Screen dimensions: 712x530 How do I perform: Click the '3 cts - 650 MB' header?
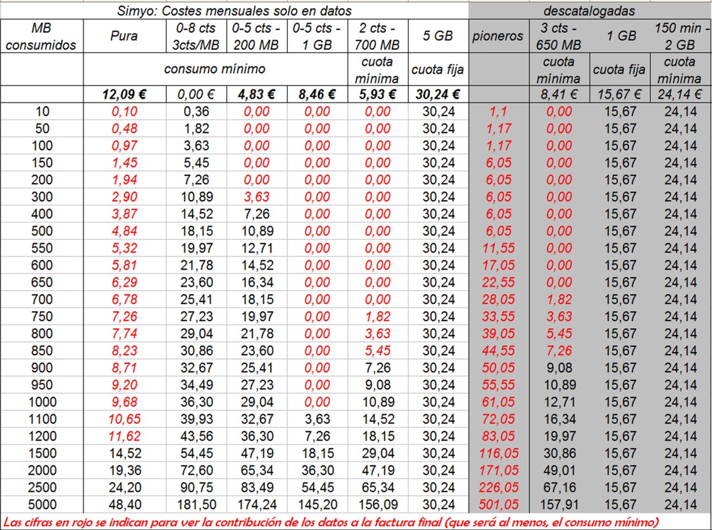(x=559, y=36)
